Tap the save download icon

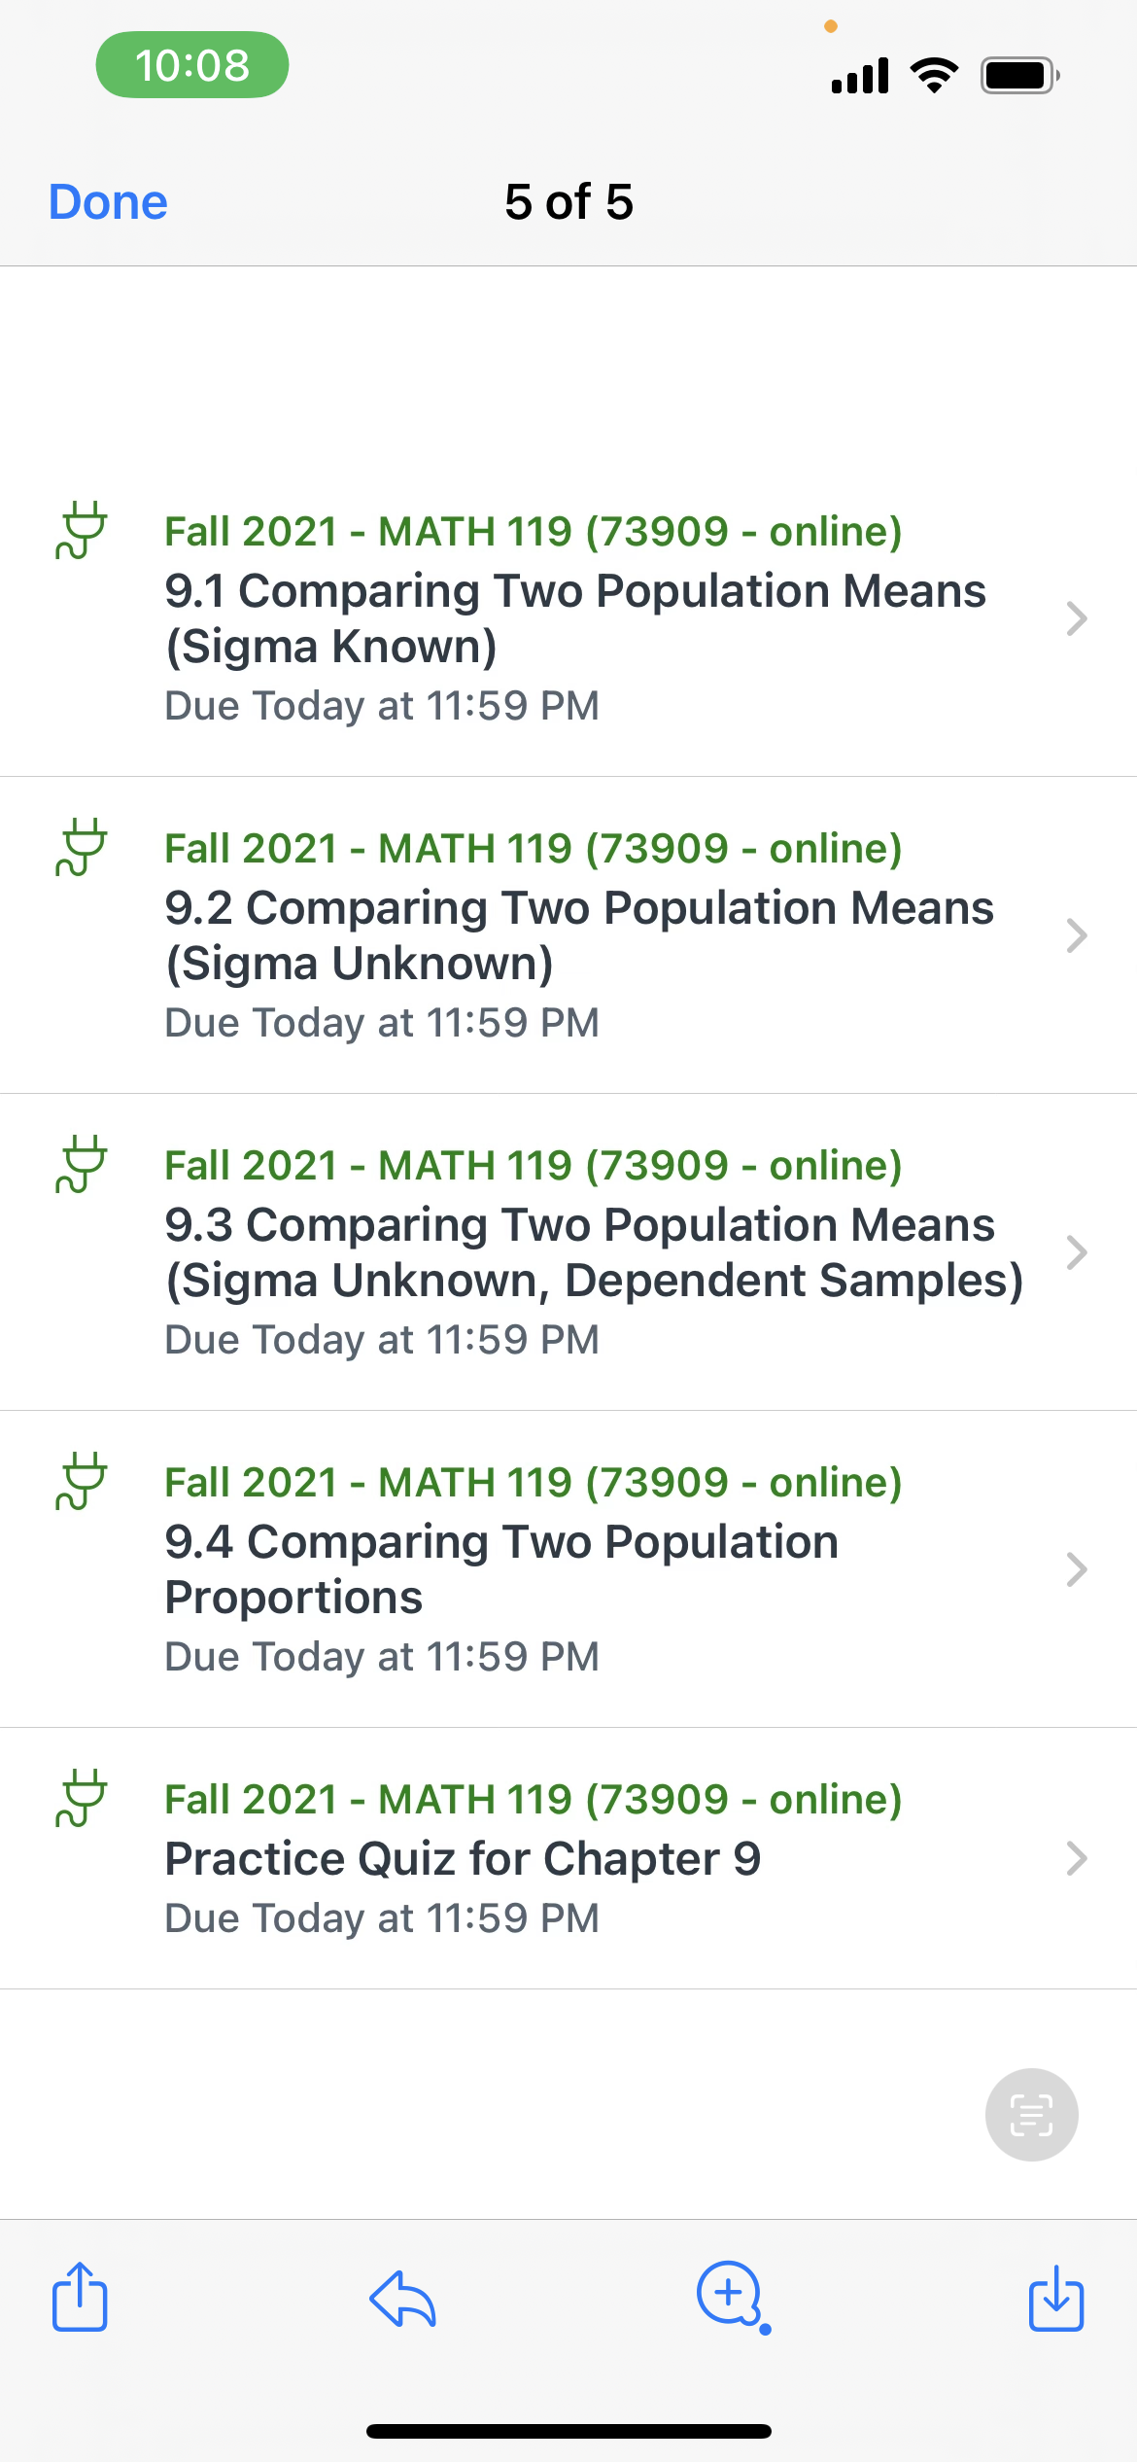(1056, 2297)
